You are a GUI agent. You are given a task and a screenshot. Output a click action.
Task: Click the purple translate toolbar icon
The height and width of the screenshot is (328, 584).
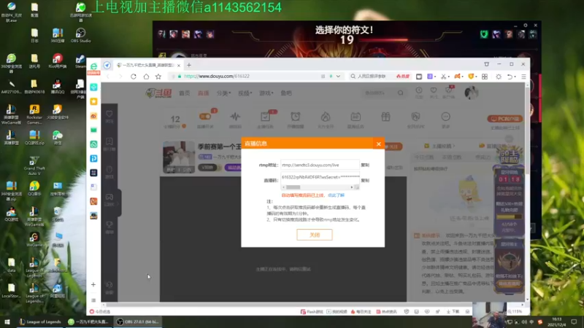[430, 77]
